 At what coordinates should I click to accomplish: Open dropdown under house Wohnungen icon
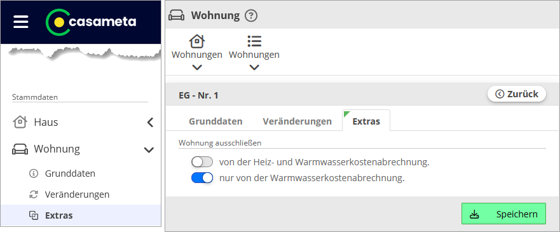[x=197, y=67]
